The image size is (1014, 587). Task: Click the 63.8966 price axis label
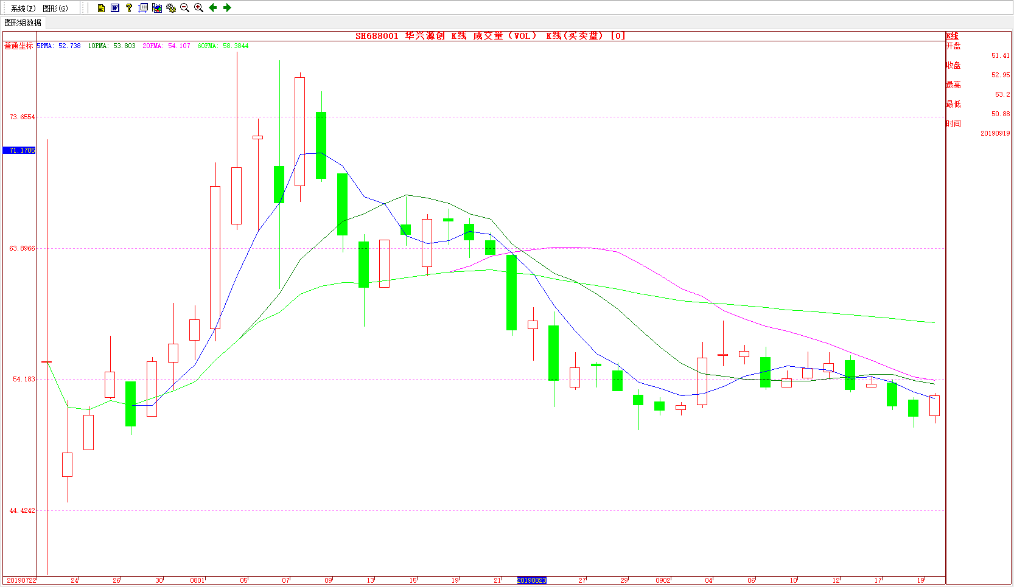(22, 248)
